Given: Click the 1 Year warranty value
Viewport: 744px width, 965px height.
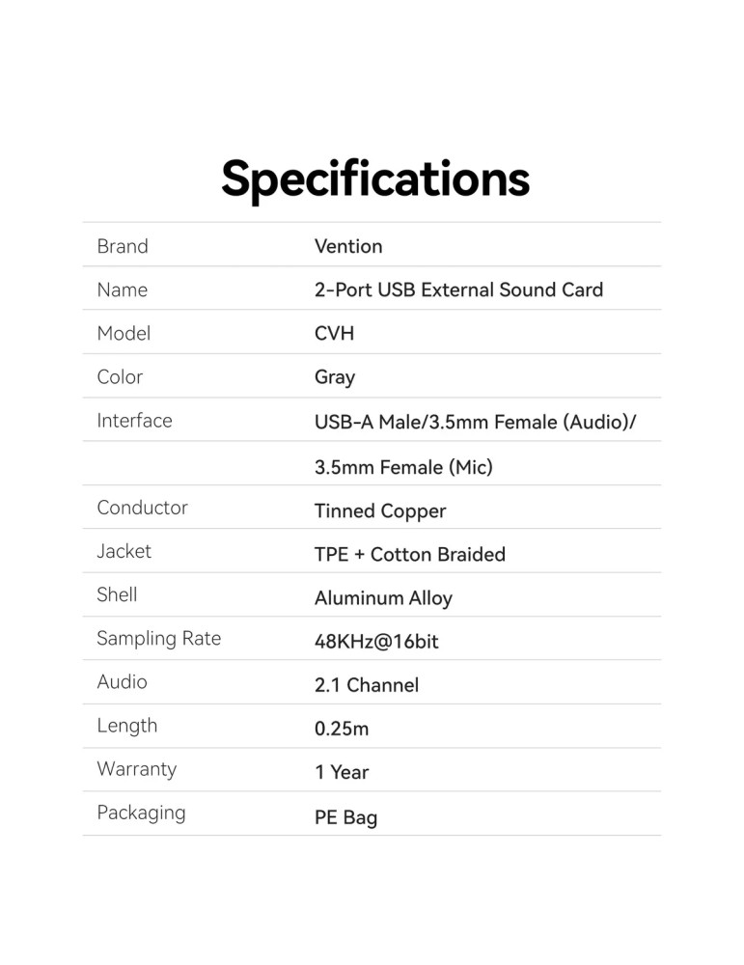Looking at the screenshot, I should (x=342, y=772).
